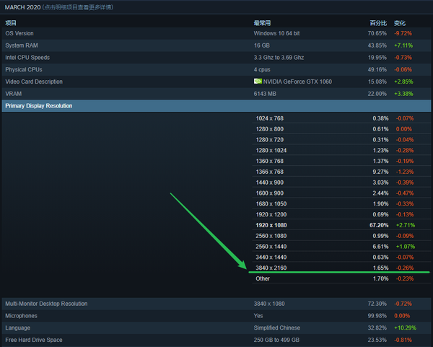Collapse the Primary Display Resolution section
The width and height of the screenshot is (433, 347).
(x=39, y=106)
